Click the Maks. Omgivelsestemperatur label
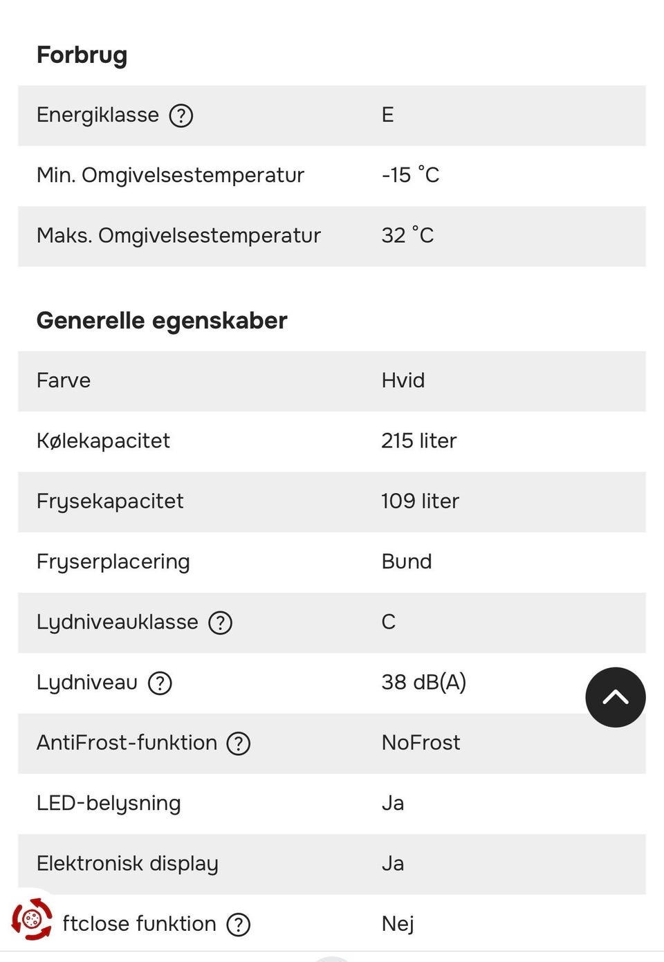This screenshot has width=664, height=962. point(178,236)
